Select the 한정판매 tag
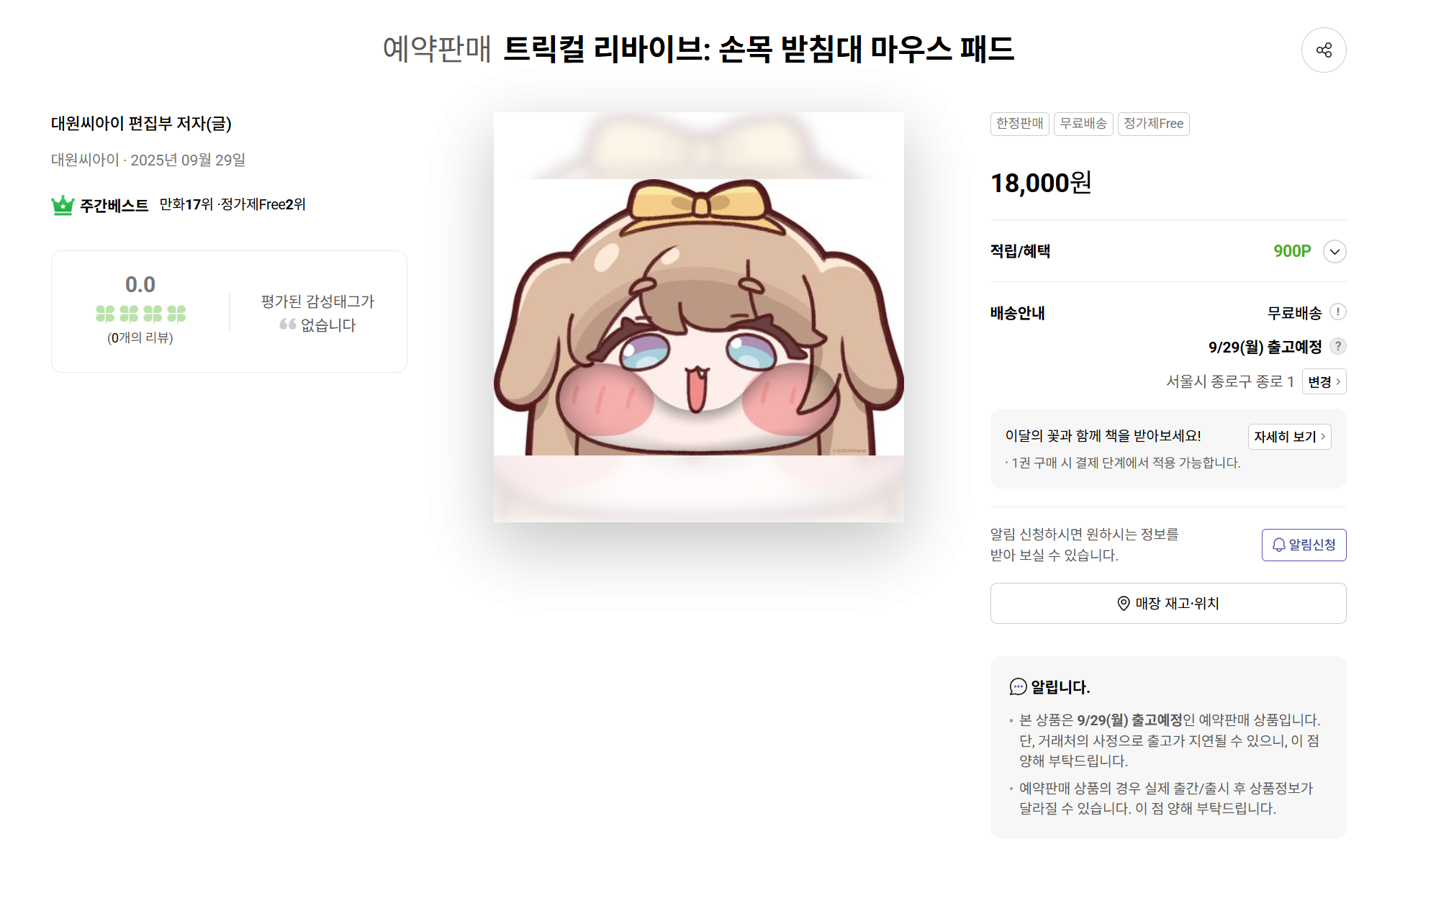 1019,124
